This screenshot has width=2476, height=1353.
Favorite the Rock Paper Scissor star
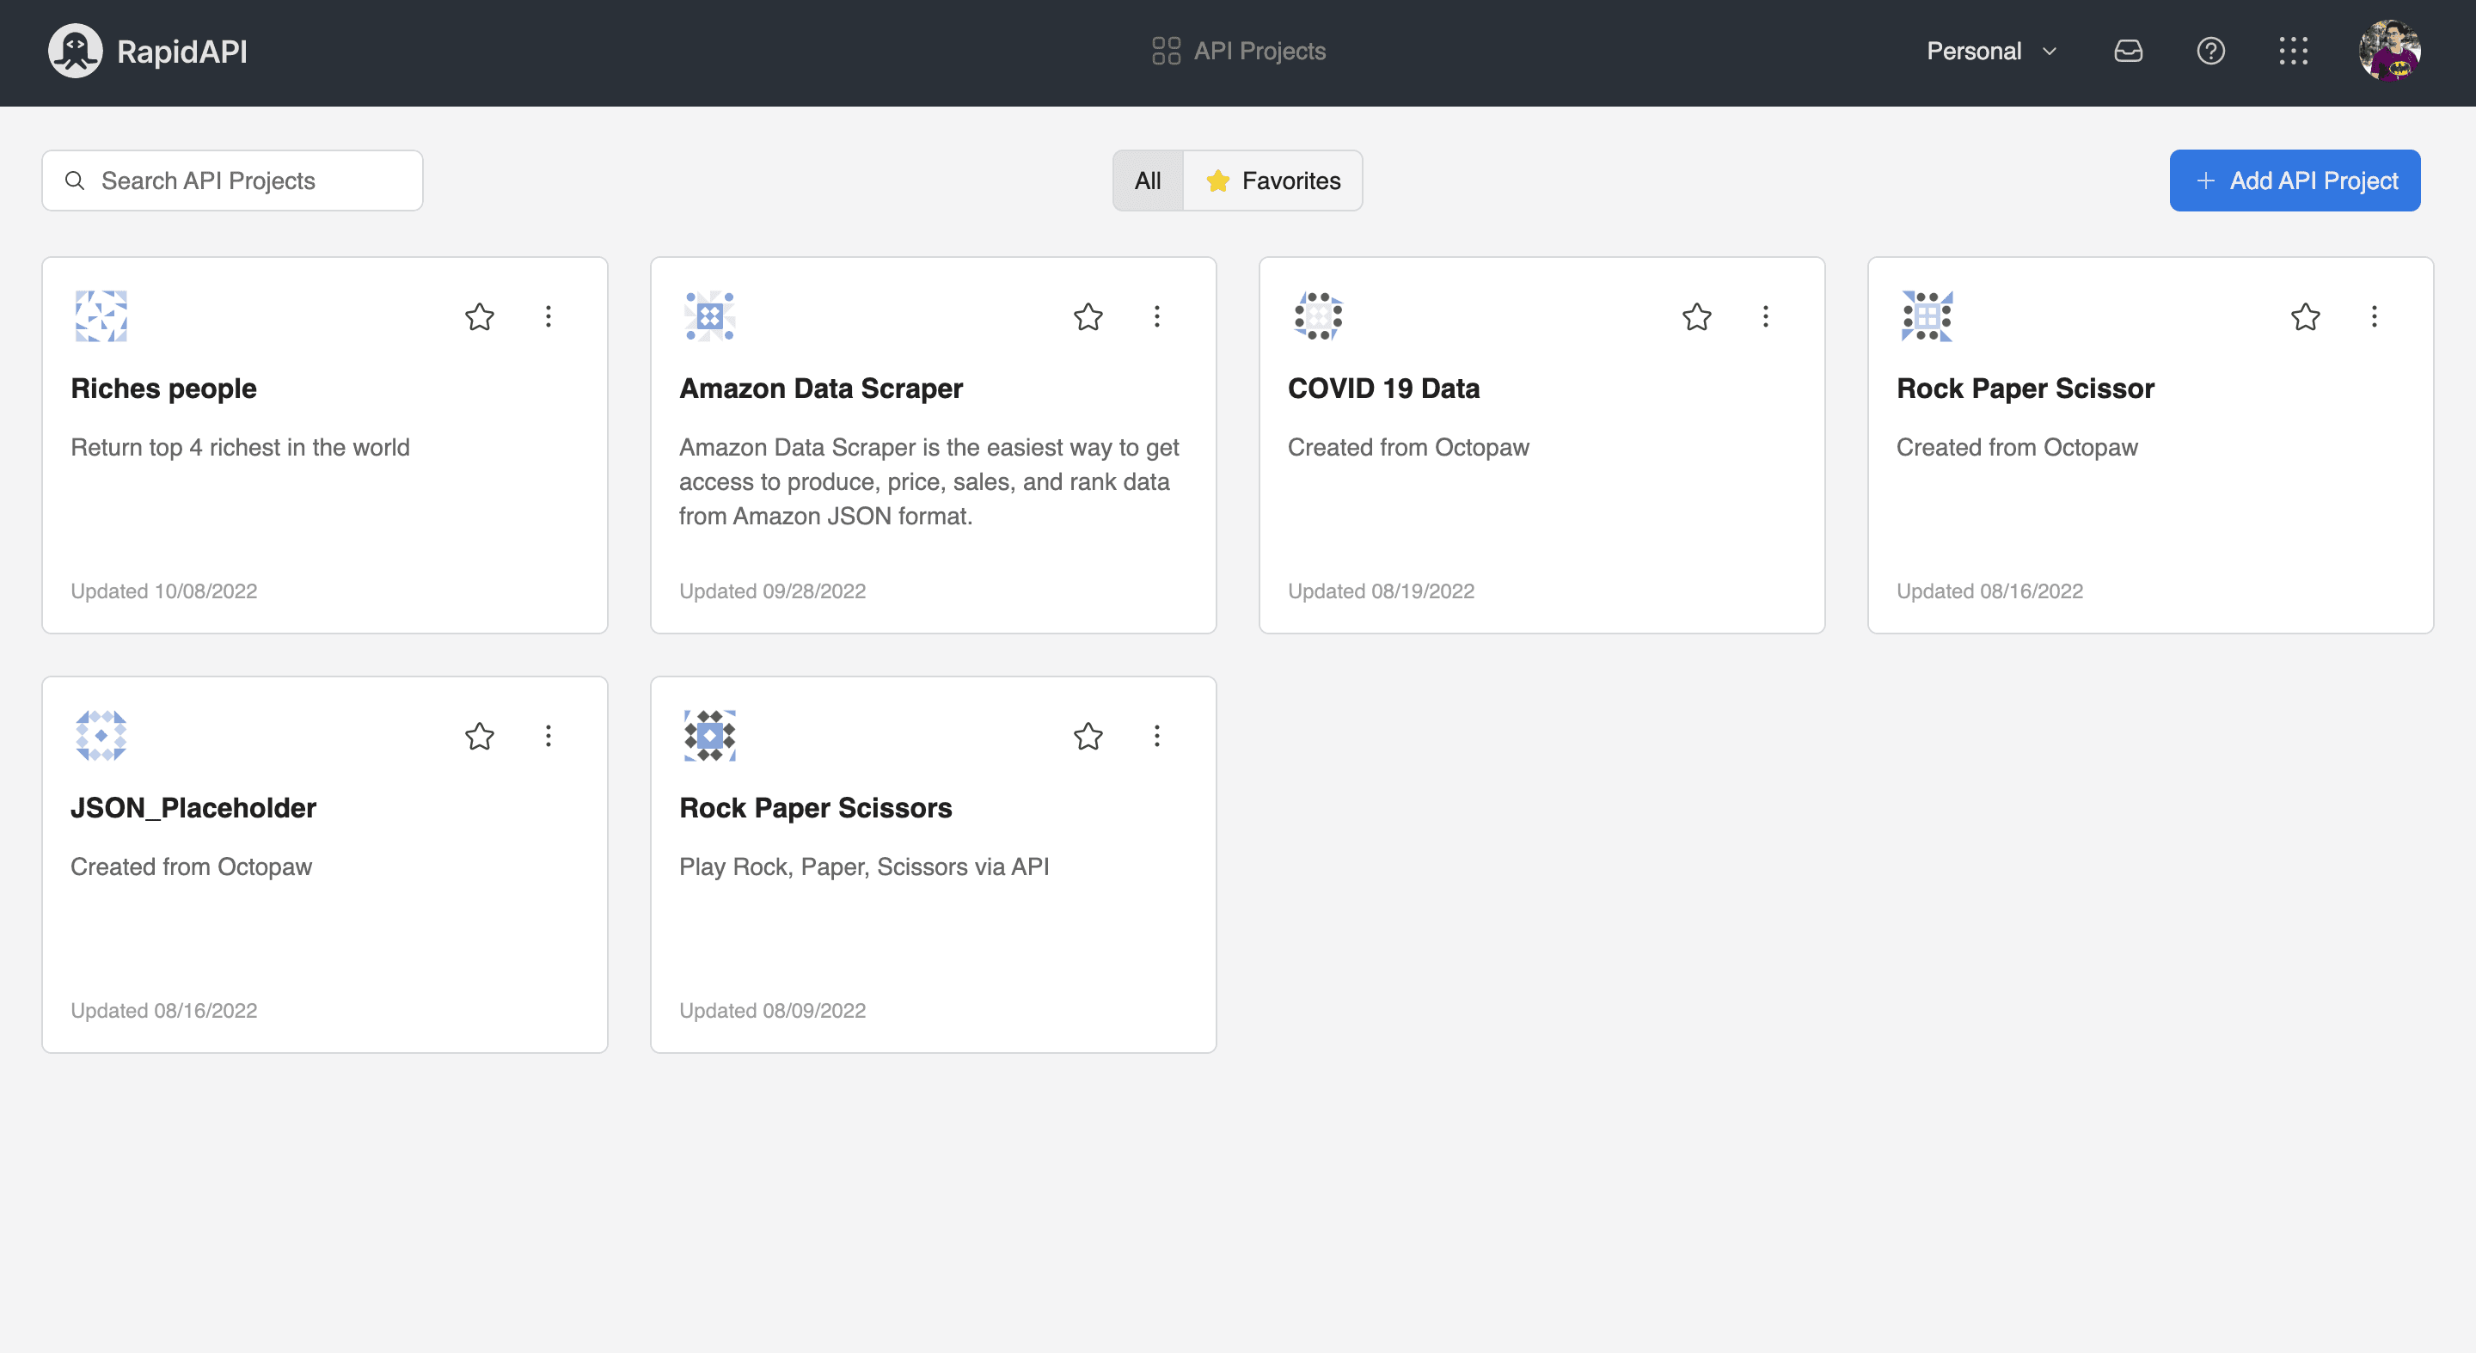click(x=2305, y=316)
